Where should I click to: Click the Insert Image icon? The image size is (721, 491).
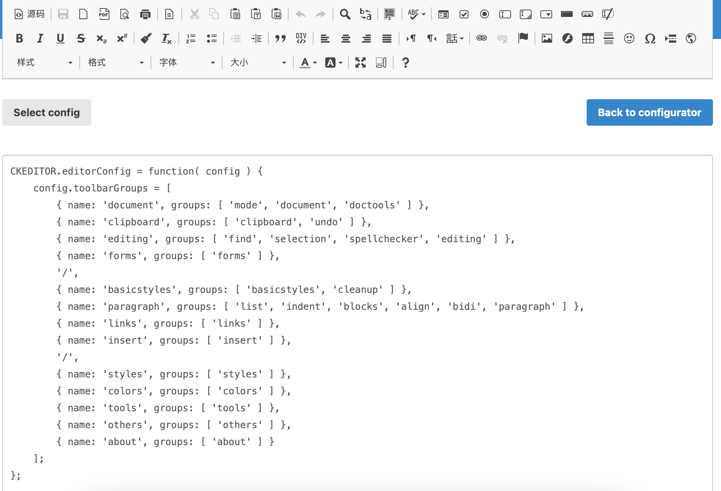[547, 38]
